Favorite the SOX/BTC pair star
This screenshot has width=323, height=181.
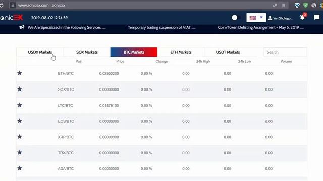[20, 89]
